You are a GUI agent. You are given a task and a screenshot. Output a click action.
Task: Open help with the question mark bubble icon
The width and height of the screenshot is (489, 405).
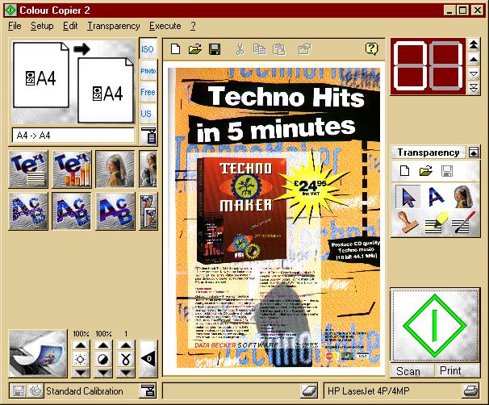[371, 48]
